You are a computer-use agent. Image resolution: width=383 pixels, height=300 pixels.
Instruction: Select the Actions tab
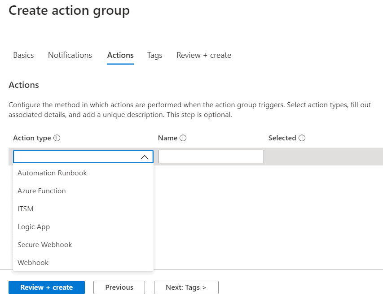point(120,55)
